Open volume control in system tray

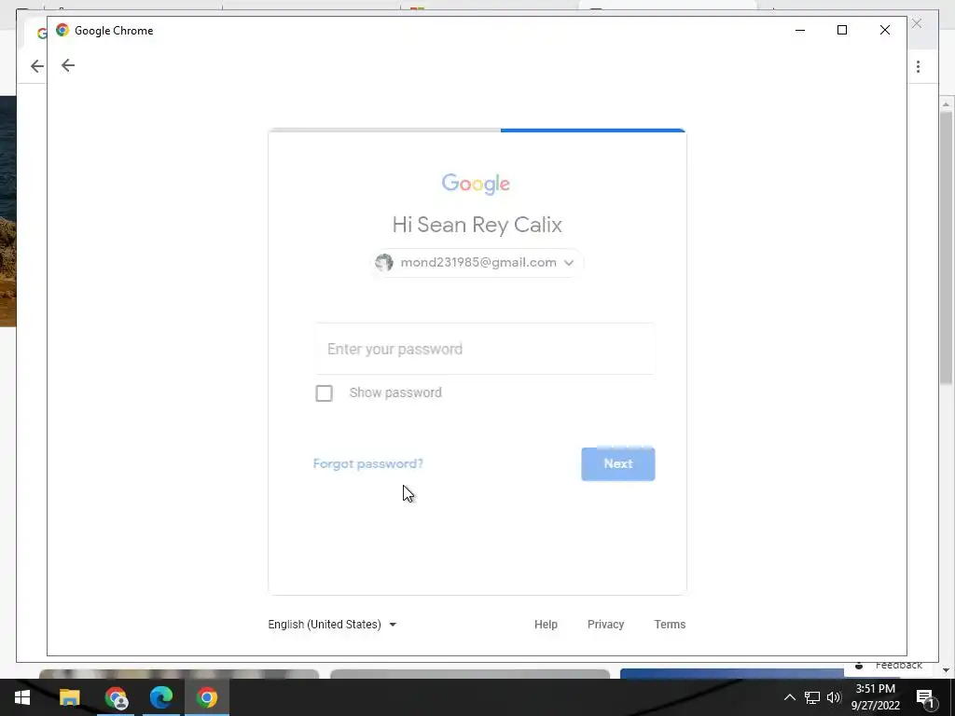[834, 697]
